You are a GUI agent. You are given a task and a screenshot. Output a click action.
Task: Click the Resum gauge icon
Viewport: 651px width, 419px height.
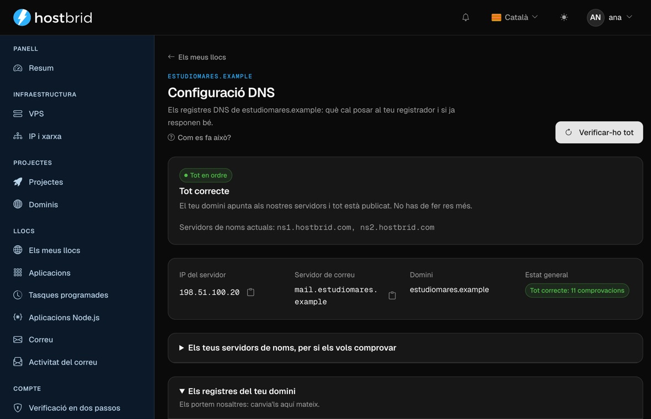click(x=18, y=68)
